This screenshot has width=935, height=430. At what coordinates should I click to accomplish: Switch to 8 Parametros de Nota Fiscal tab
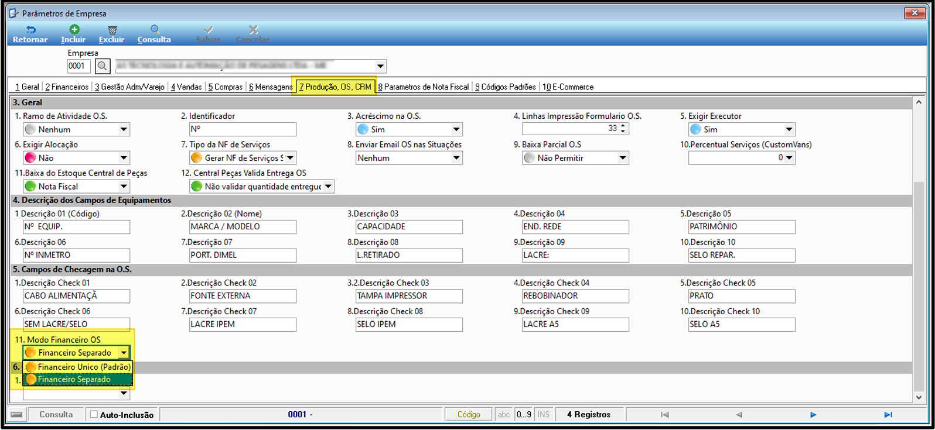pos(424,87)
